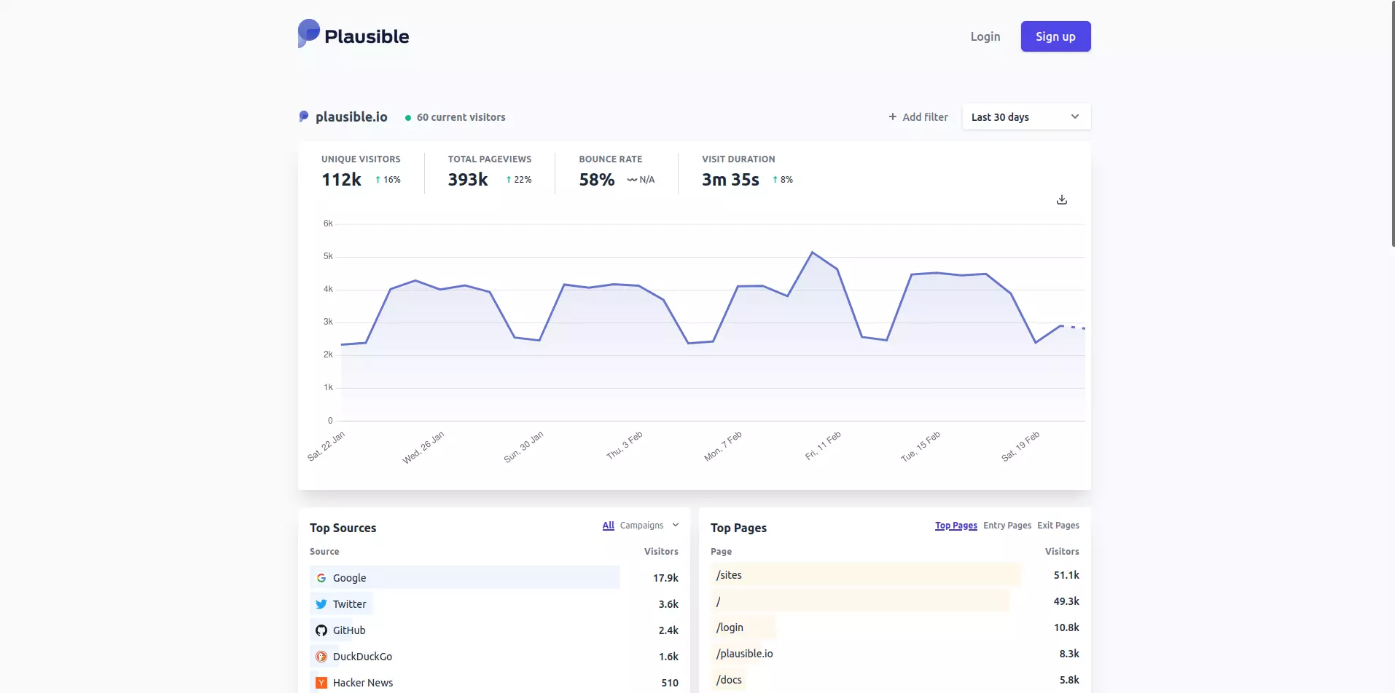Click the Plausible logo in header
The width and height of the screenshot is (1395, 693).
click(353, 34)
